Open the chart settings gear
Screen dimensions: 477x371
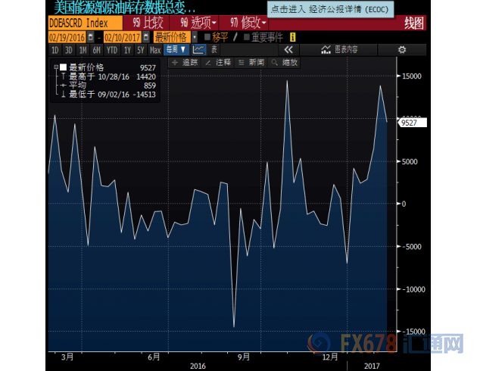[402, 50]
